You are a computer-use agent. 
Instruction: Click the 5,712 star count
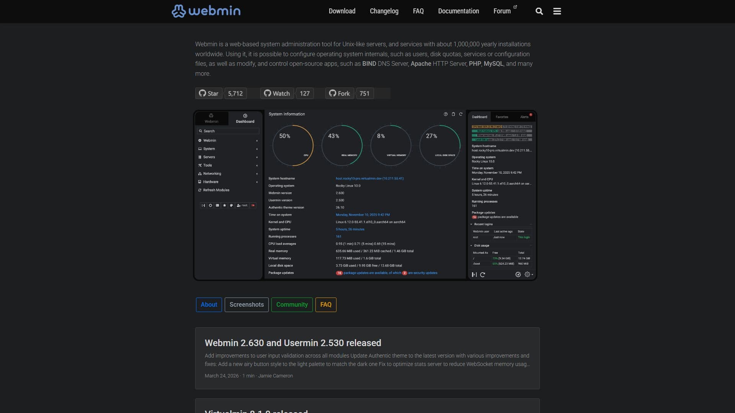235,93
